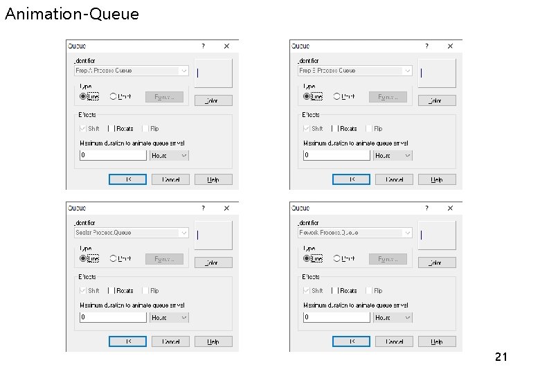Open Color picker in Prep B Queue dialog

pos(437,100)
